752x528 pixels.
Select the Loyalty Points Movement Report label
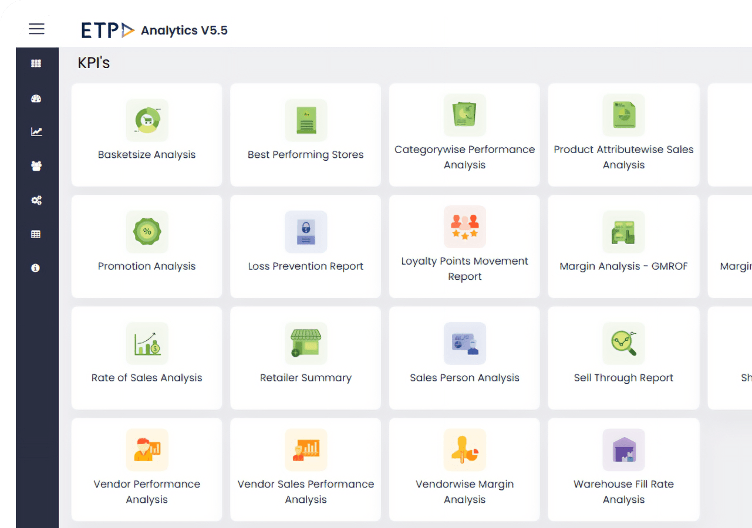tap(464, 269)
